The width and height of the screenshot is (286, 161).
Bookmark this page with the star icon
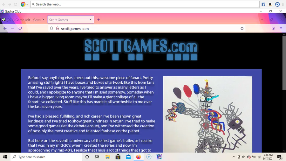point(242,28)
